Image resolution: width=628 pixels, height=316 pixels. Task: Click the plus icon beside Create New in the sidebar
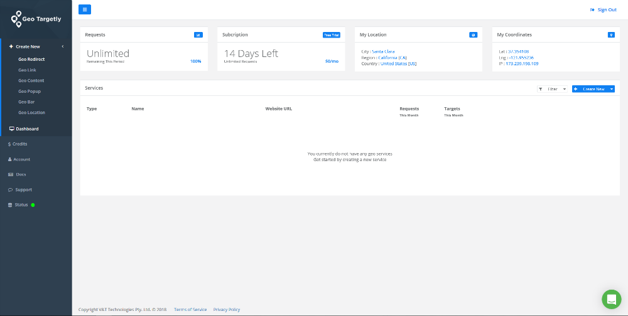[11, 47]
